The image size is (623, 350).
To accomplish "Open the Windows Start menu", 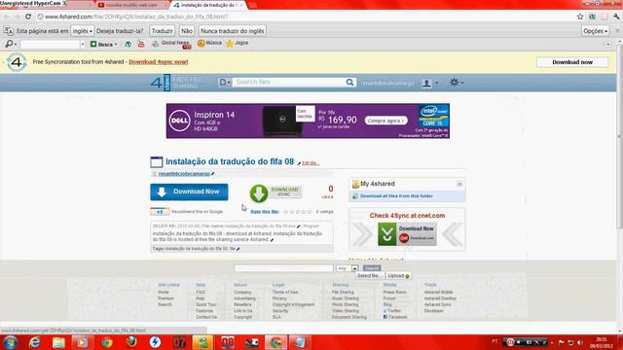I will 11,342.
